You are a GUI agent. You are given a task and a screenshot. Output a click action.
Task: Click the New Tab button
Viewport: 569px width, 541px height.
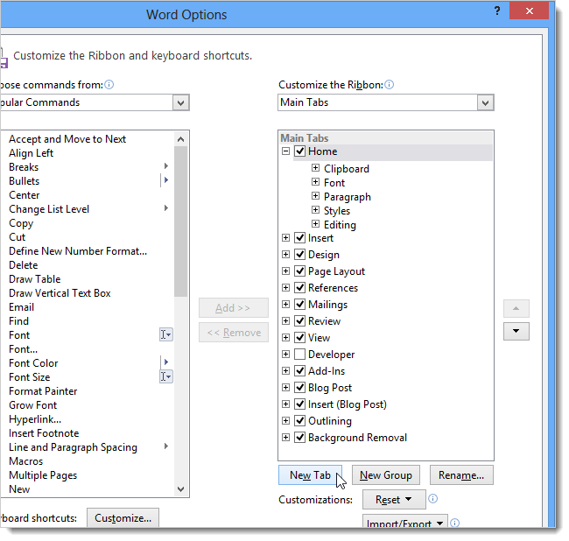pyautogui.click(x=310, y=475)
